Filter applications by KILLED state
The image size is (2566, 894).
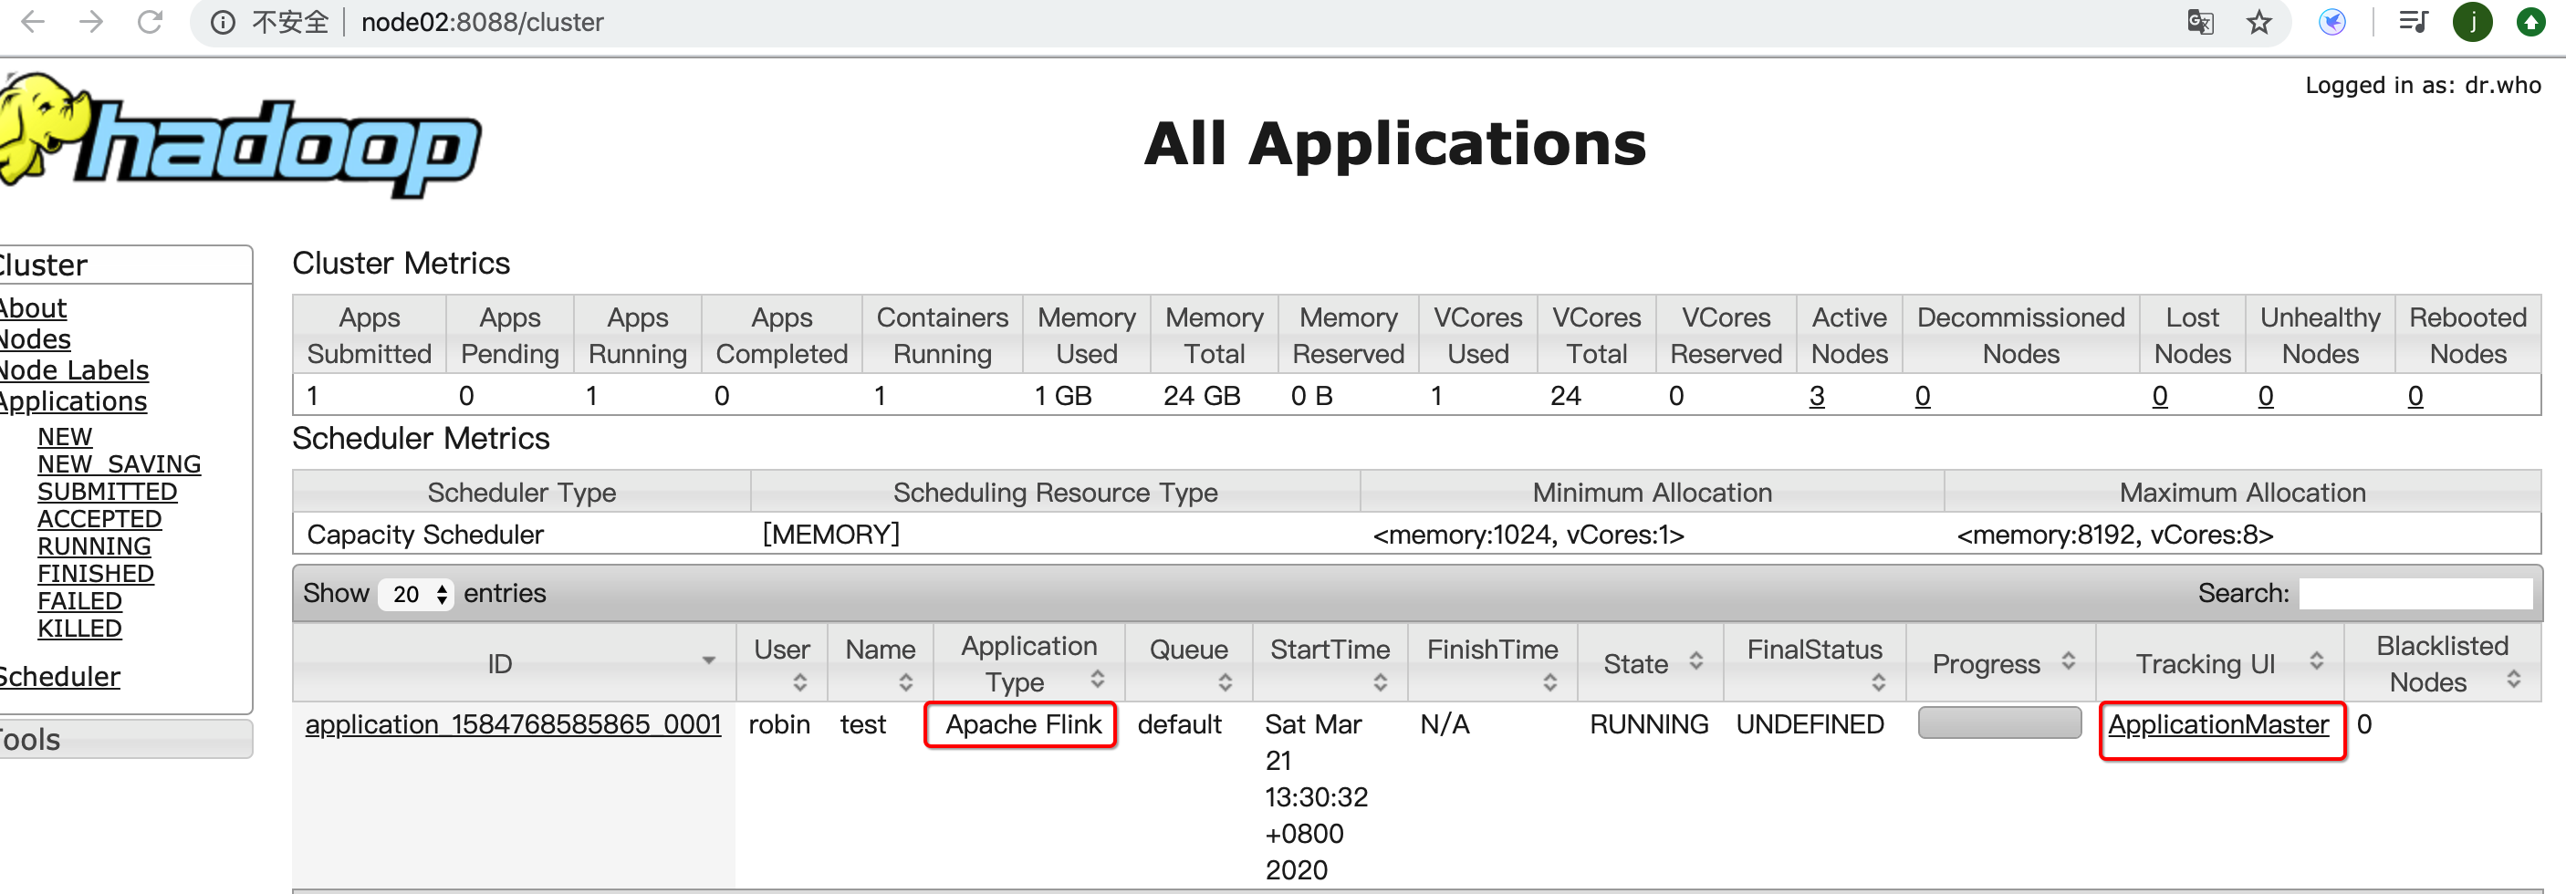[79, 629]
